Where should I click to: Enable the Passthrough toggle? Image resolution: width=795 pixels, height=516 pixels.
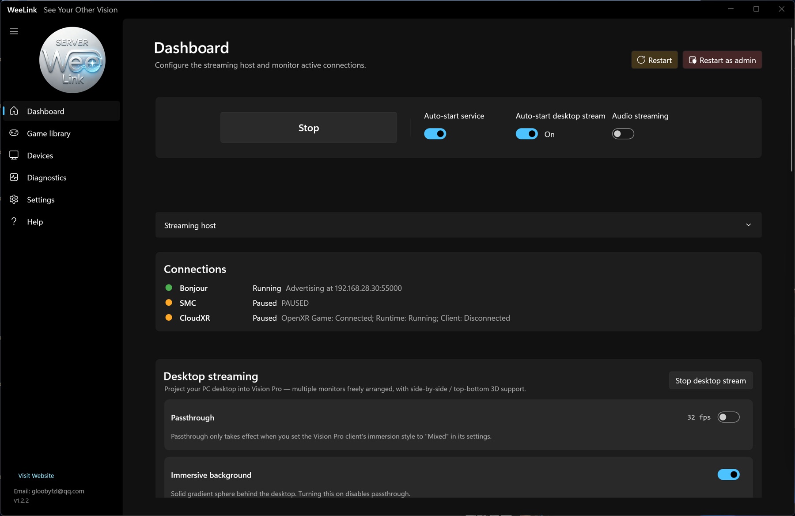click(728, 417)
